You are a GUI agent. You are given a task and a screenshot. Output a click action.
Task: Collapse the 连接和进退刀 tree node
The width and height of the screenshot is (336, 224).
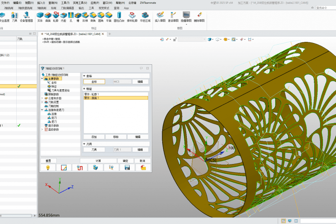[42, 110]
